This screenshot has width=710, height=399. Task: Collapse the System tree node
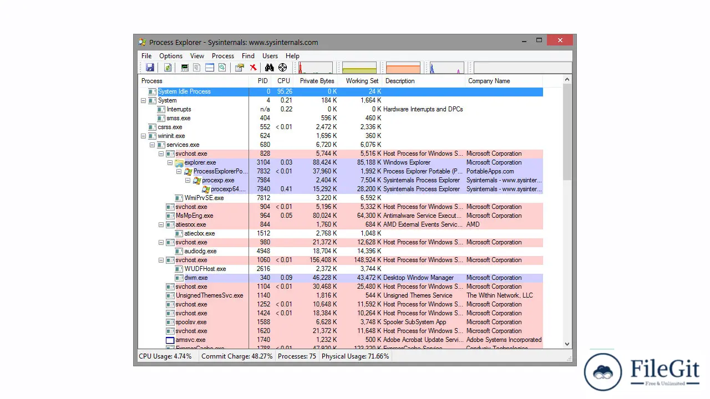143,100
